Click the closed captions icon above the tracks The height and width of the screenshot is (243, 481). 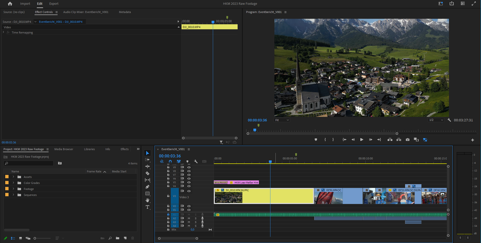coord(204,161)
